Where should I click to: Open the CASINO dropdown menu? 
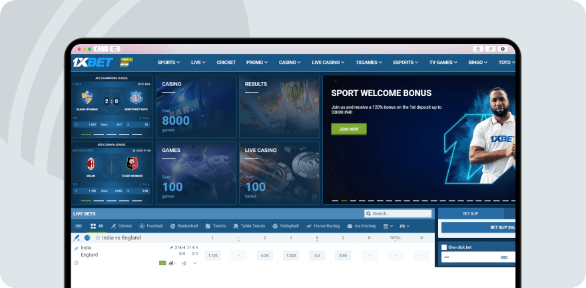pos(290,63)
